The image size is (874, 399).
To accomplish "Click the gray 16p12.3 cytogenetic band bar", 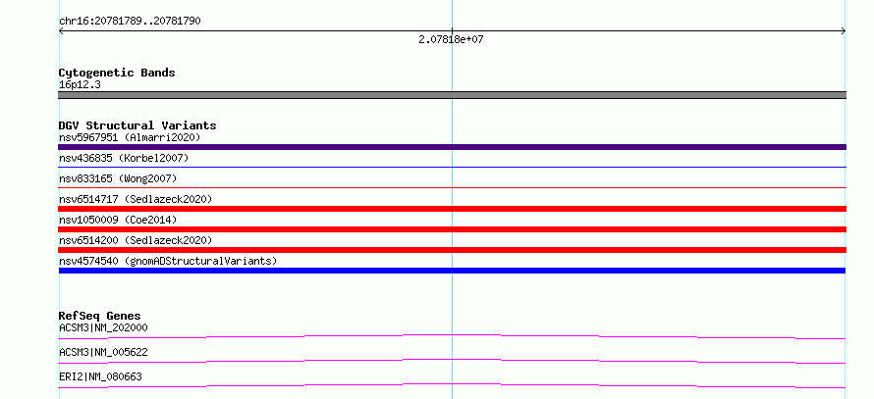I will pyautogui.click(x=452, y=95).
